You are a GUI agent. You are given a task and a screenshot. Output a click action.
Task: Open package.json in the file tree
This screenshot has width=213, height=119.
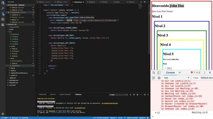[14, 80]
